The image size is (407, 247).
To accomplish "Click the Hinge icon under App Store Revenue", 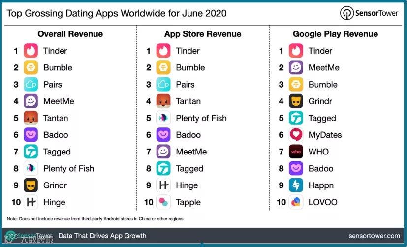I will [x=163, y=185].
